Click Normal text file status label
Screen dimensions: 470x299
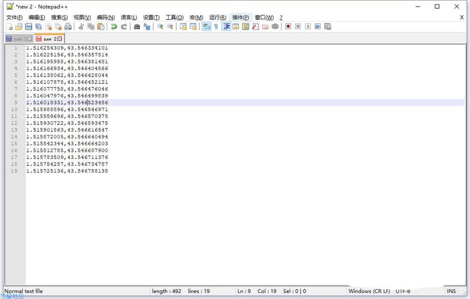(23, 291)
